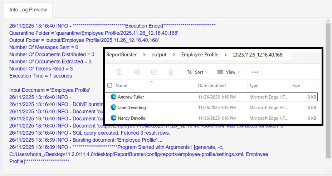Screen dimensions: 332x176
Task: Go to output breadcrumb folder
Action: pos(159,55)
